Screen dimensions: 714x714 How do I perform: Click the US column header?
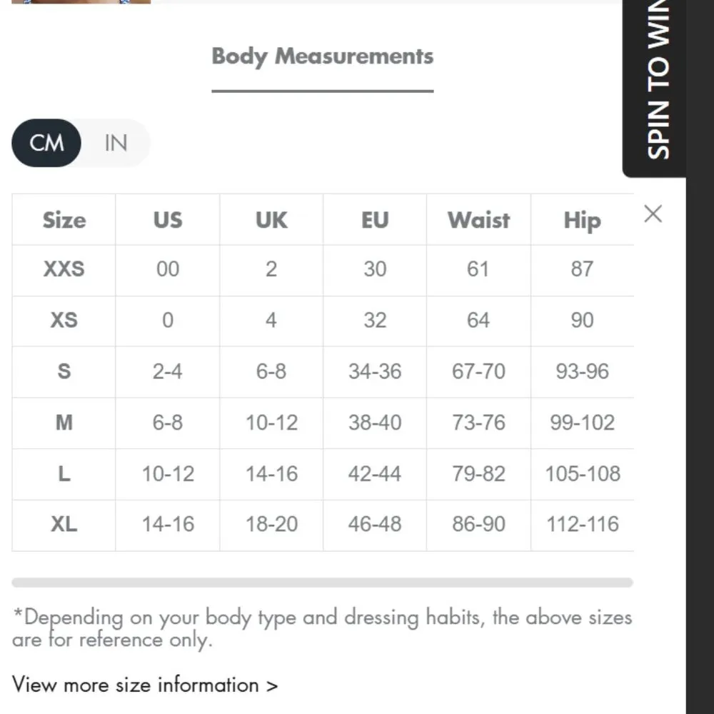pos(168,220)
